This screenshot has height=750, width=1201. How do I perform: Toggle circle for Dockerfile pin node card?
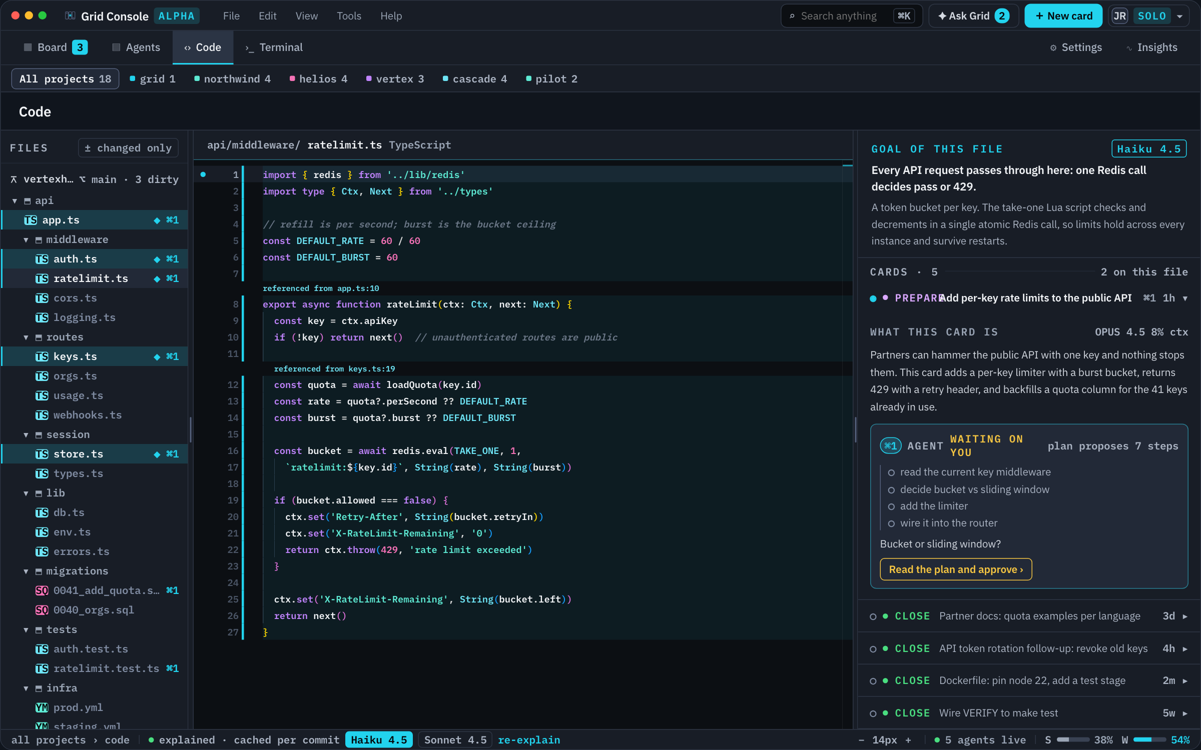873,681
